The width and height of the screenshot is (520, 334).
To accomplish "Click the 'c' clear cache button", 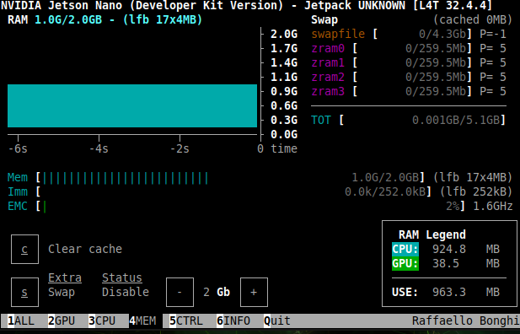I will click(x=24, y=250).
